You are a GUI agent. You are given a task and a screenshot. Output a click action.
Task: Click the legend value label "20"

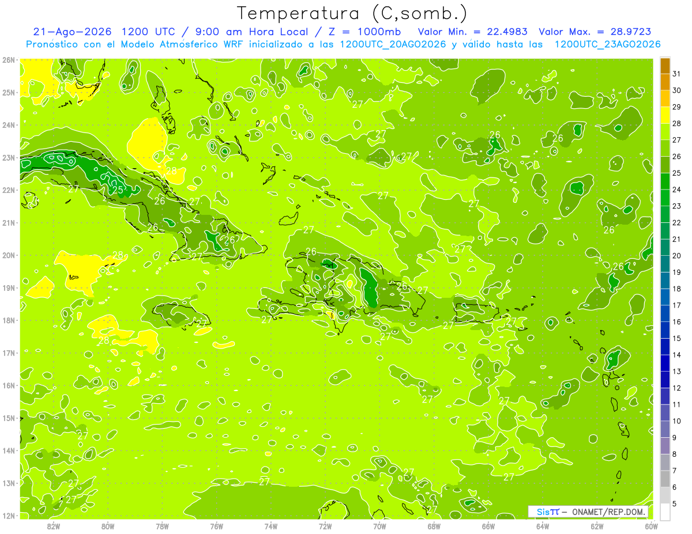point(677,256)
